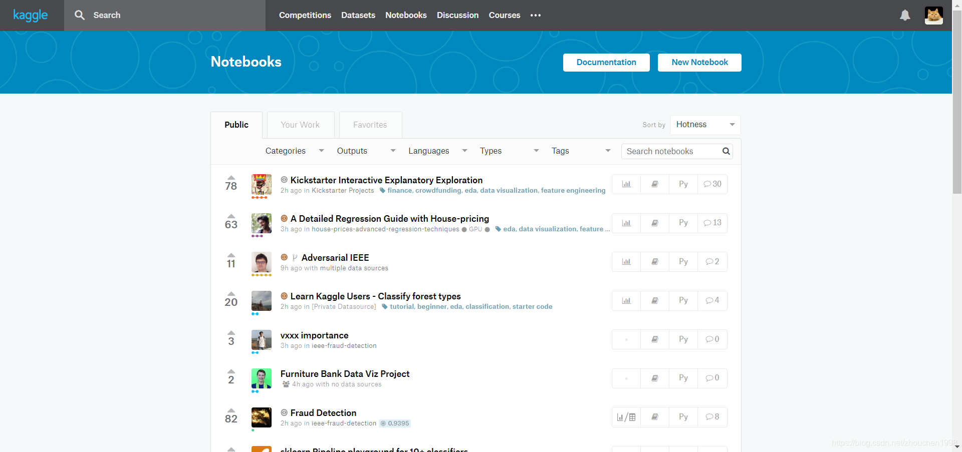Open comments for Learn Kaggle Users notebook

(712, 300)
